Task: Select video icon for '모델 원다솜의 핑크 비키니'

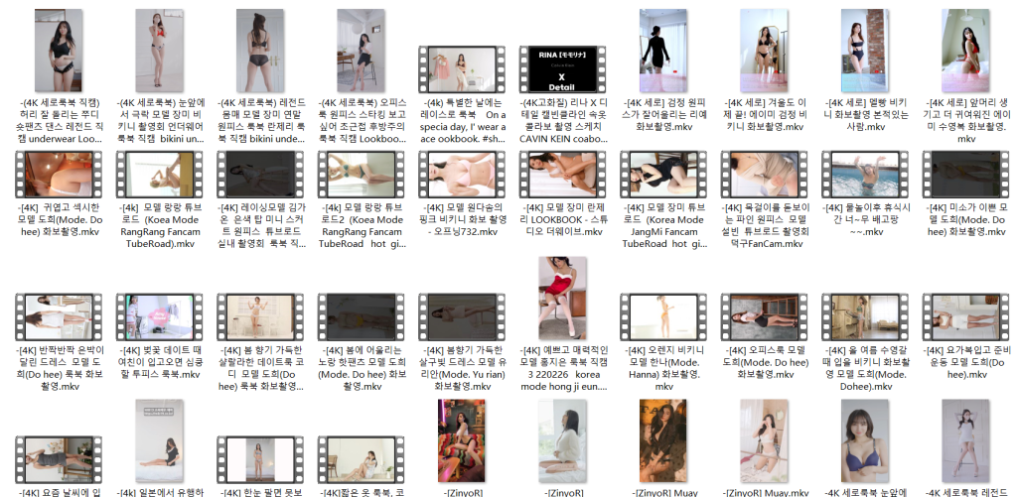Action: coord(462,175)
